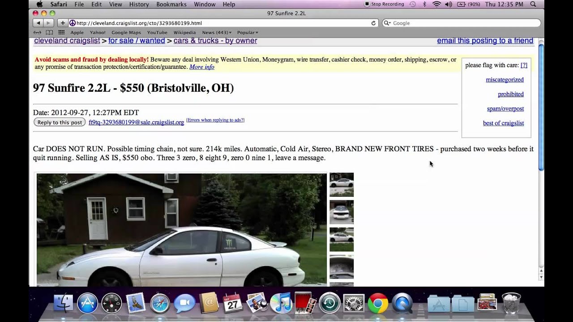
Task: Click the Bluetooth menu bar icon
Action: 424,4
